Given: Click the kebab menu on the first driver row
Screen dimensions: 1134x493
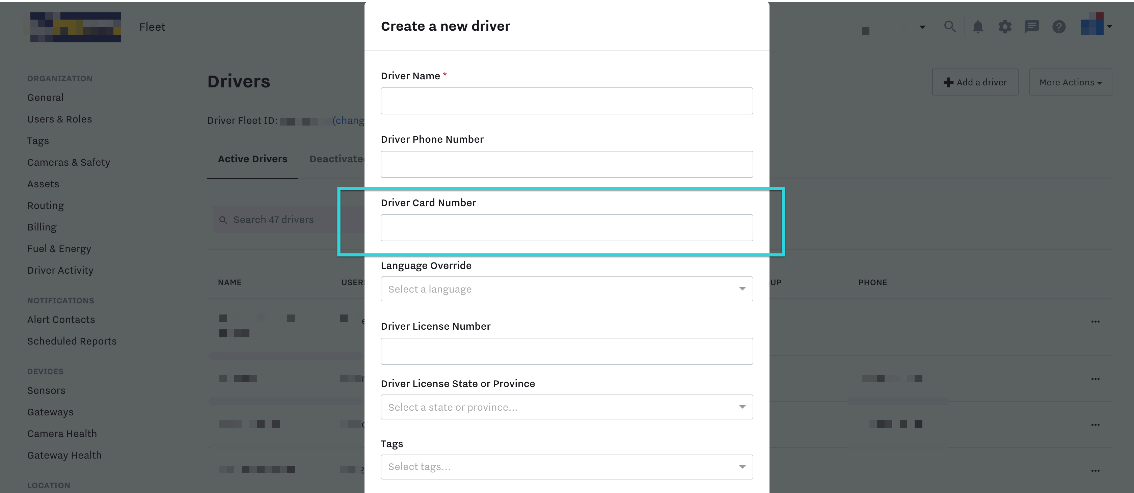Looking at the screenshot, I should [x=1096, y=322].
